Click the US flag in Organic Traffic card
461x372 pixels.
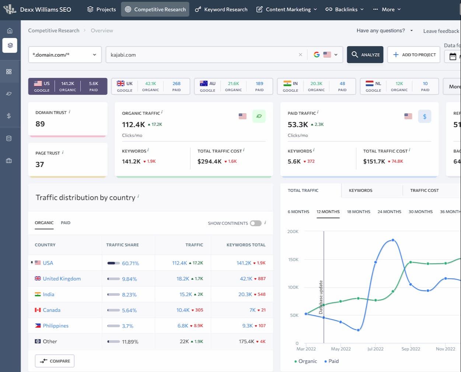tap(242, 116)
